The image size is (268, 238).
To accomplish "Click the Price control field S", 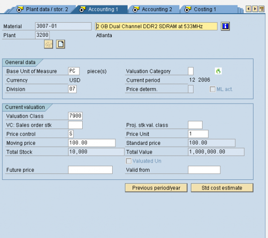I will (x=71, y=134).
